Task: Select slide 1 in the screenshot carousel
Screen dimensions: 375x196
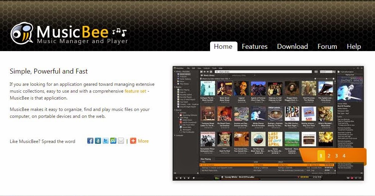Action: click(x=321, y=156)
